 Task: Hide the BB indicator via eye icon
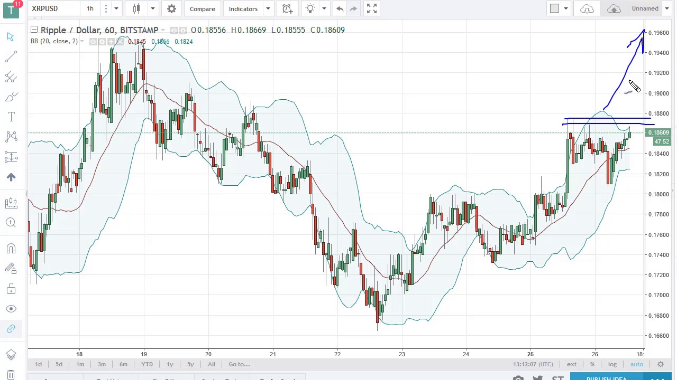pos(93,42)
